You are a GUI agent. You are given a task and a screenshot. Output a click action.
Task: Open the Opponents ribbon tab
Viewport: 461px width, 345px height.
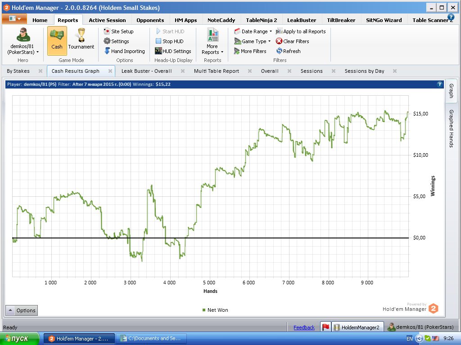[x=150, y=20]
